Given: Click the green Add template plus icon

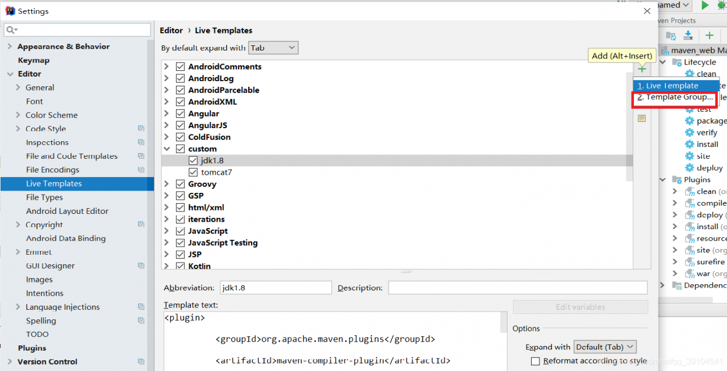Looking at the screenshot, I should click(x=642, y=69).
